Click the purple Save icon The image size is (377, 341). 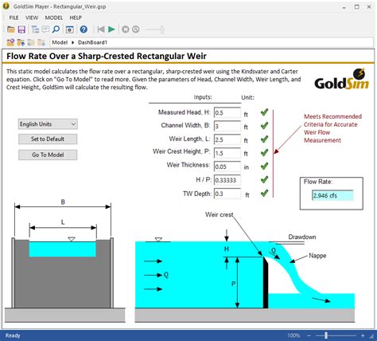(x=21, y=29)
